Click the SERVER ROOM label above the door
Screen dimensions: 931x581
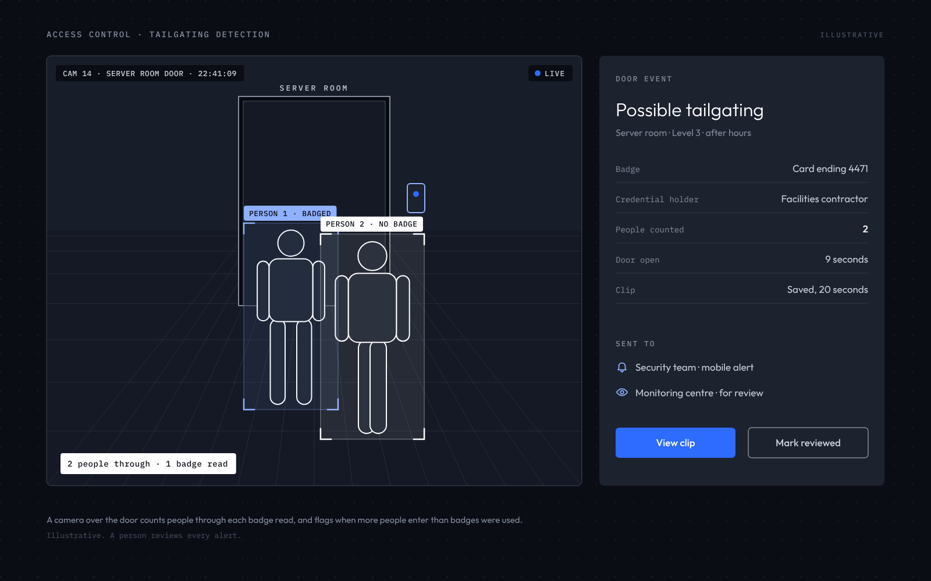pyautogui.click(x=314, y=88)
